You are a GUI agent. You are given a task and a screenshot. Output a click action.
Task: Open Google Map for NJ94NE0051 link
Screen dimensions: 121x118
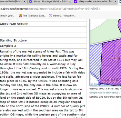pyautogui.click(x=105, y=93)
